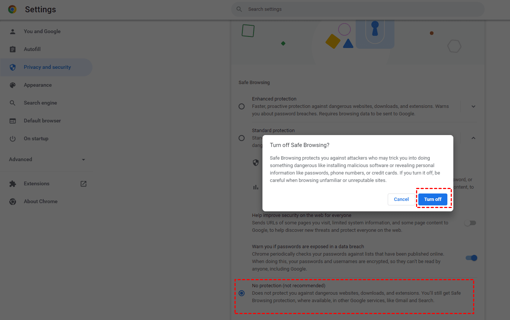Open the On startup power icon
The height and width of the screenshot is (320, 510).
[13, 138]
